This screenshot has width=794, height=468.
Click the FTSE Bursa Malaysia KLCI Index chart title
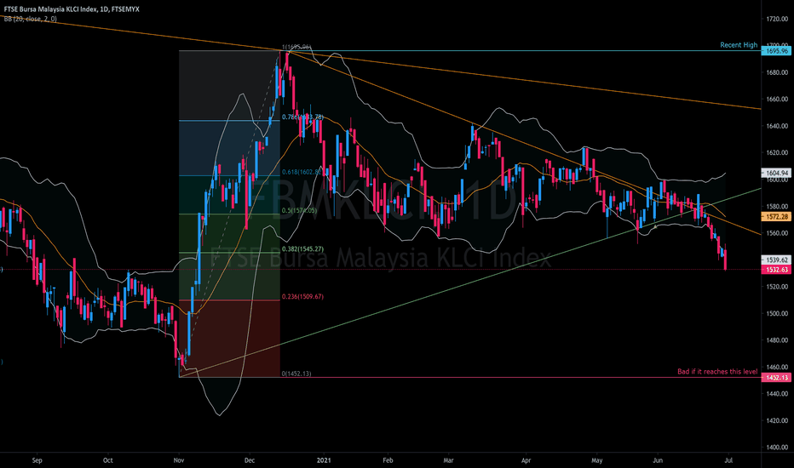72,9
